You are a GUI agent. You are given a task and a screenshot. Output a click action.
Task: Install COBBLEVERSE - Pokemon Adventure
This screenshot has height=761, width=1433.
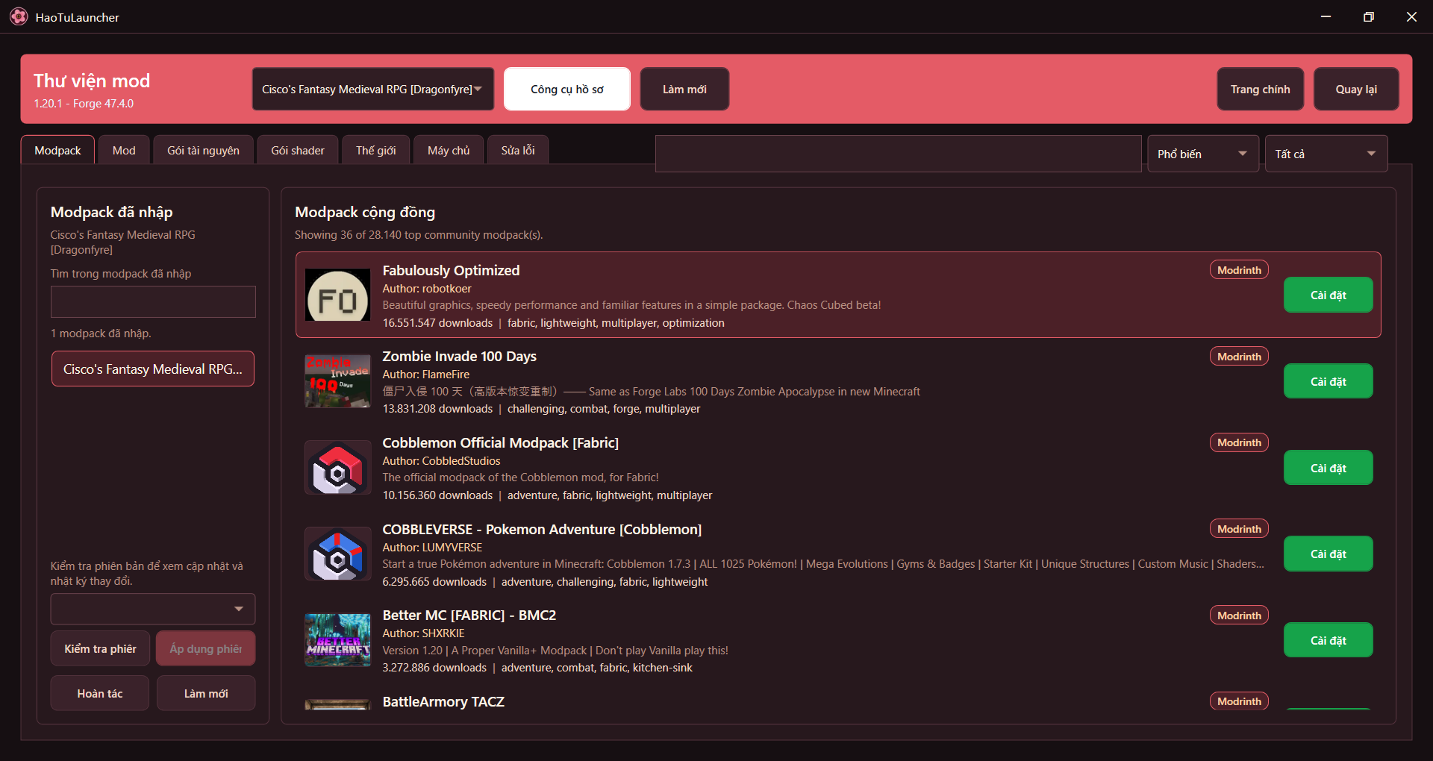[1329, 554]
